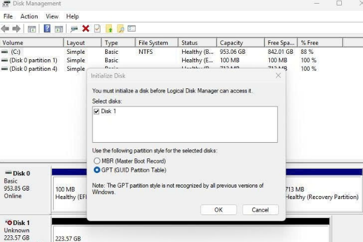Sort by the Layout column header
Viewport: 363px width, 242px height.
[x=82, y=43]
